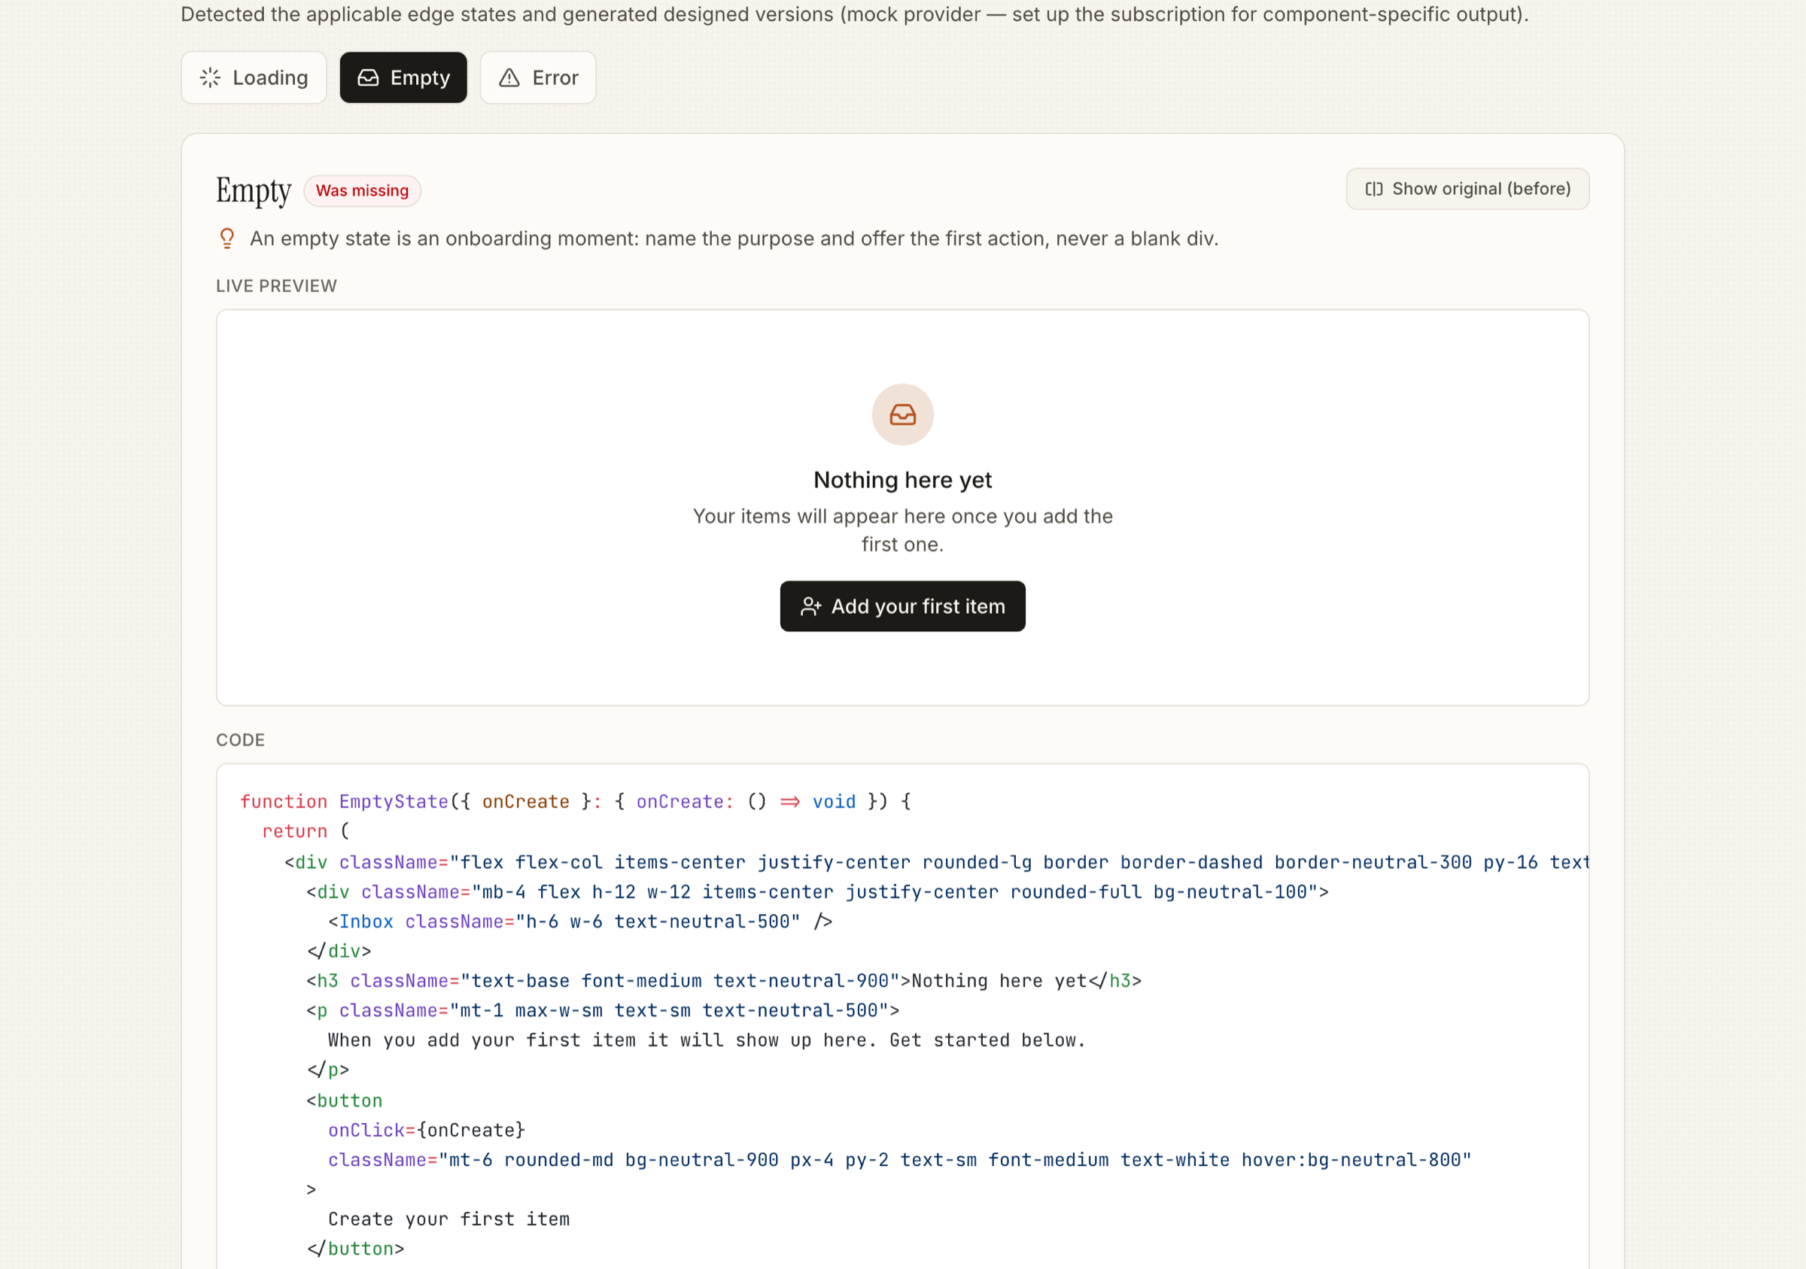Click the 'An empty state is an onboarding moment' tip
Image resolution: width=1806 pixels, height=1269 pixels.
(734, 238)
